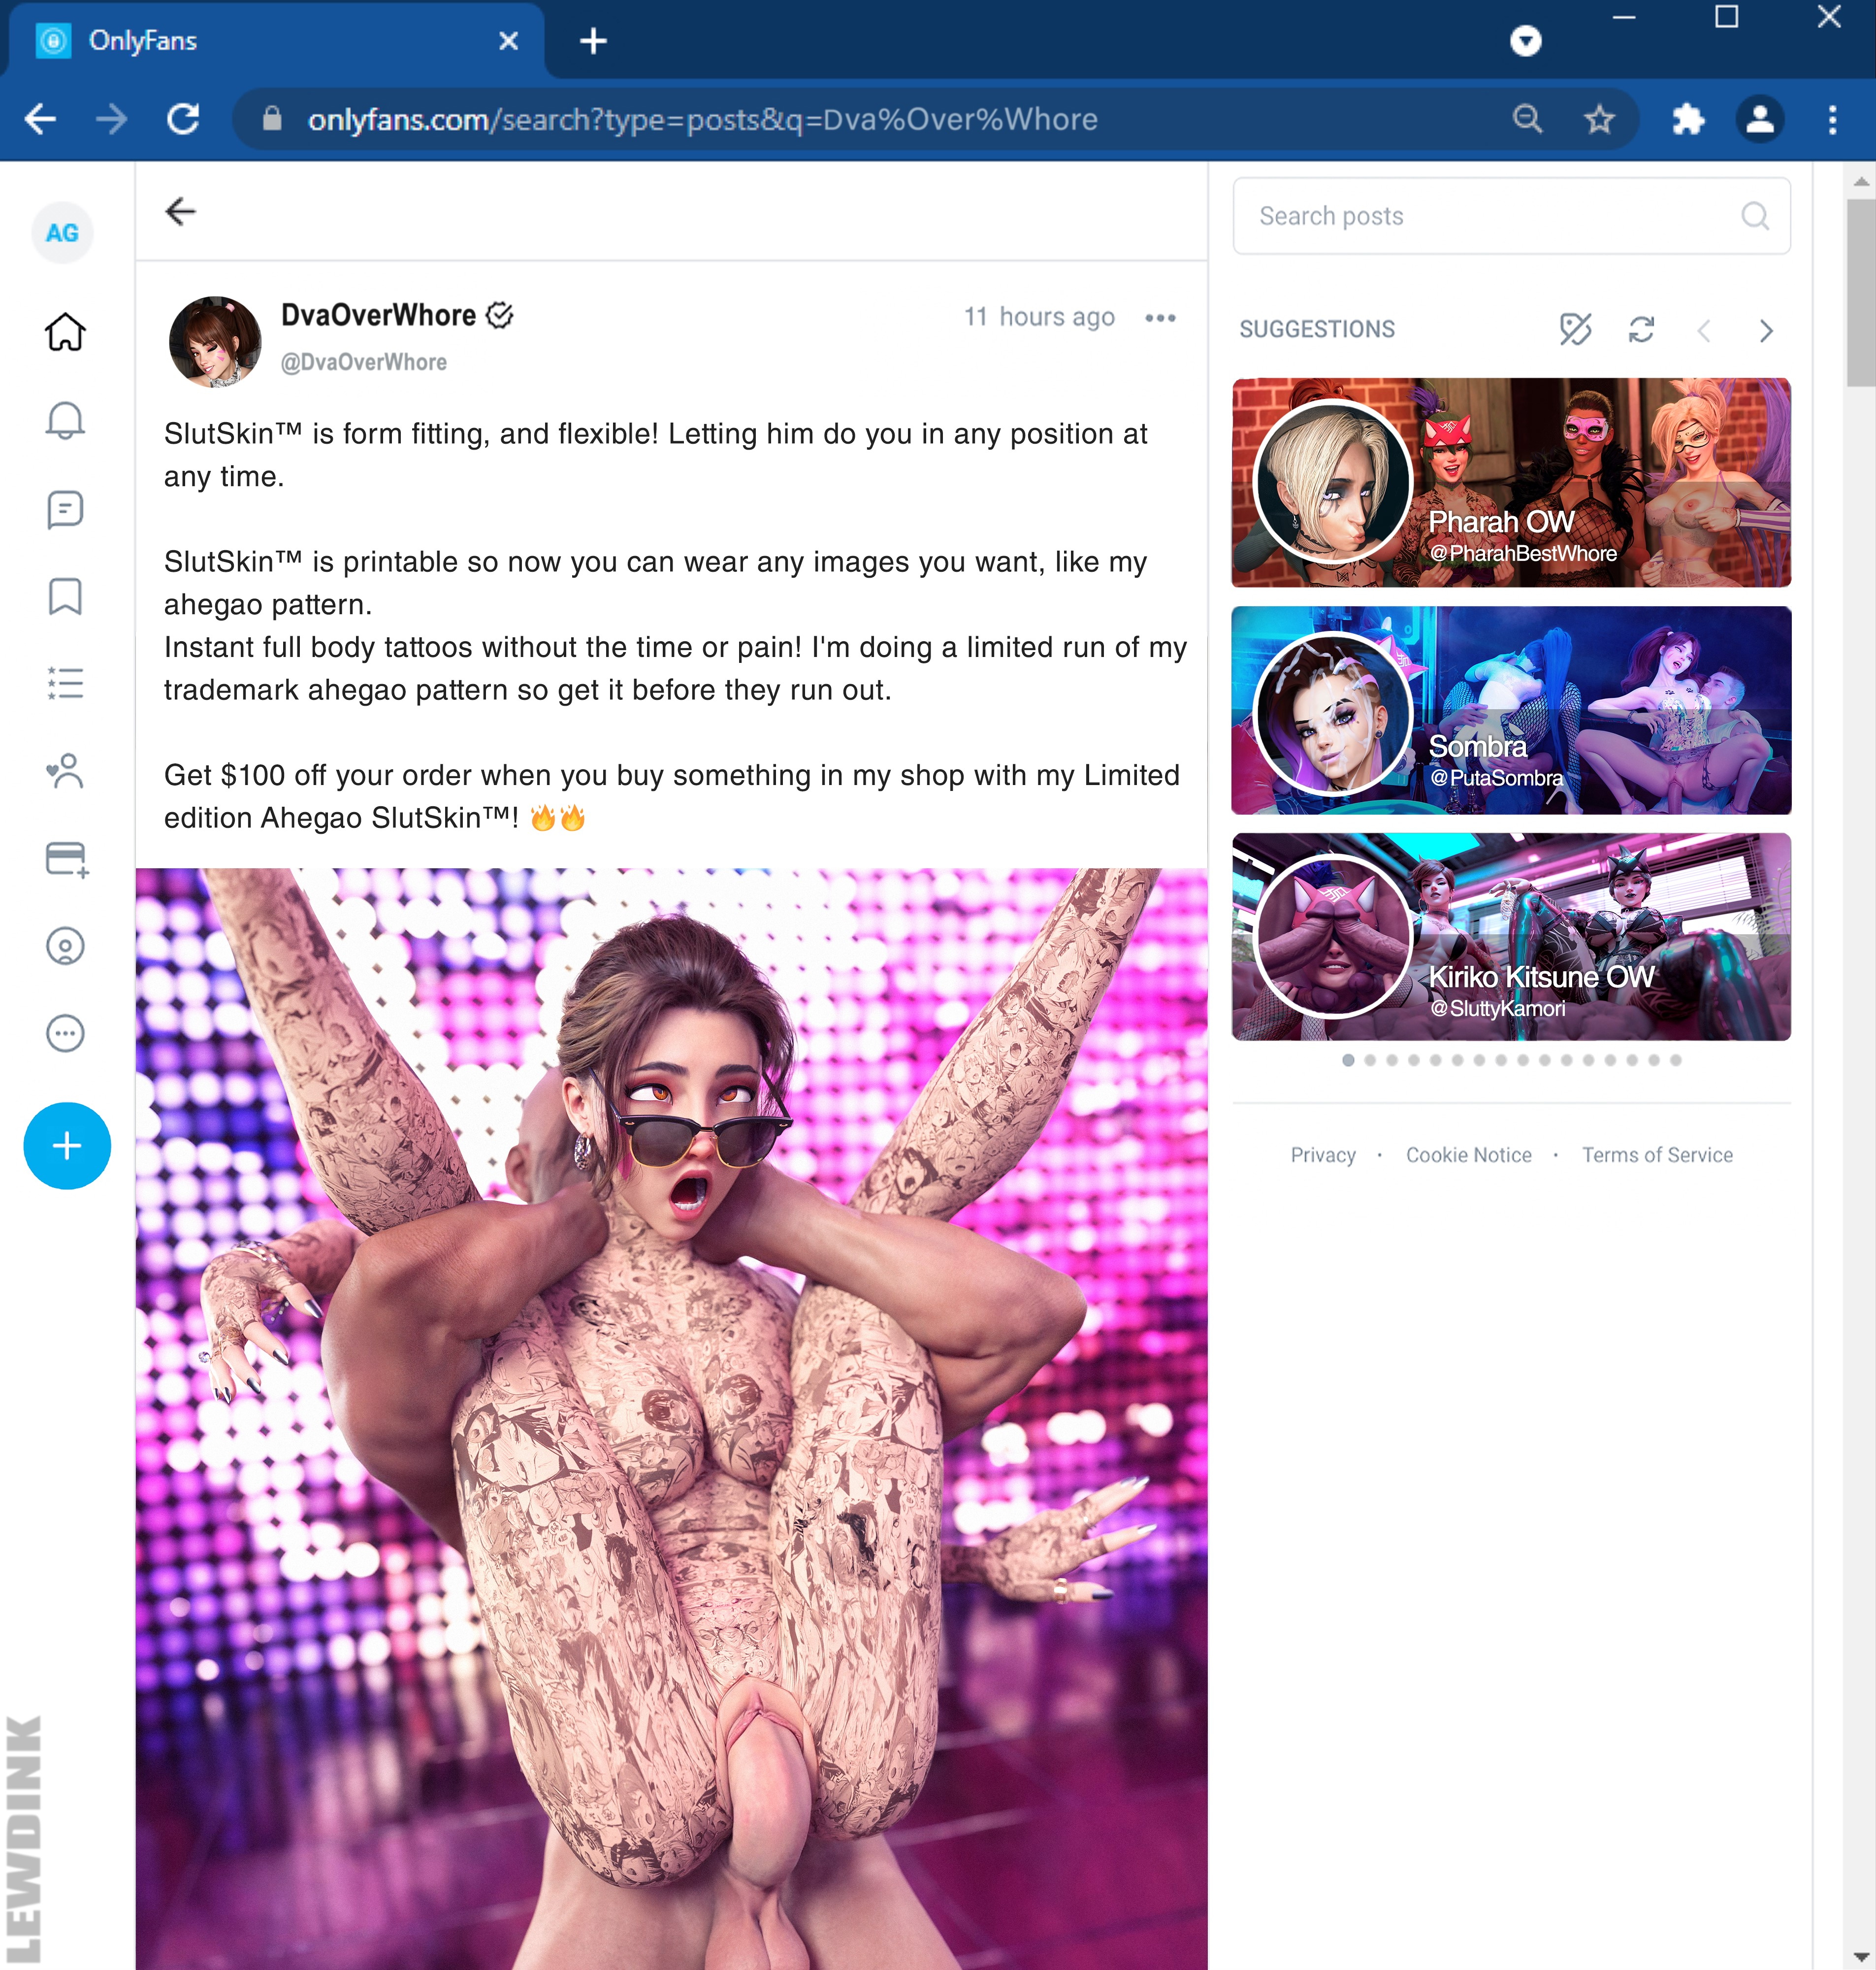This screenshot has width=1876, height=1970.
Task: Open the Cookie Notice link
Action: 1468,1155
